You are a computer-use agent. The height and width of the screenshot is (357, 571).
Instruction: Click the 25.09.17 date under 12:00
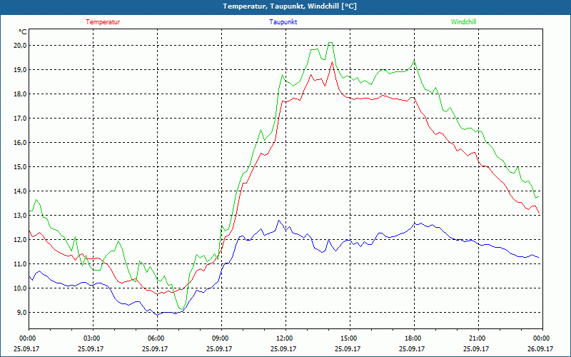[x=283, y=348]
